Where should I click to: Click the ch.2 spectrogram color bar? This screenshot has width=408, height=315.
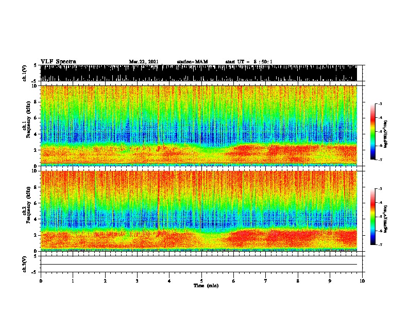click(x=373, y=217)
